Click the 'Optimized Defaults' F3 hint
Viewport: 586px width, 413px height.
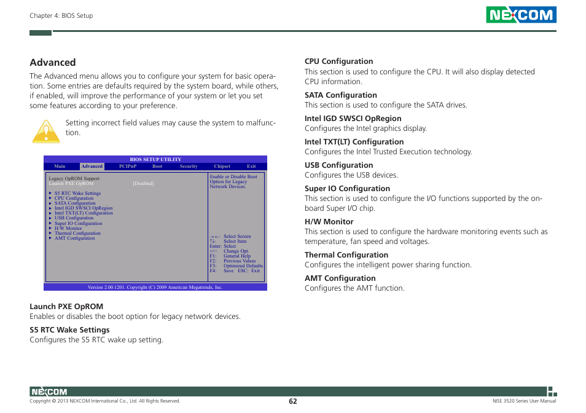point(243,265)
